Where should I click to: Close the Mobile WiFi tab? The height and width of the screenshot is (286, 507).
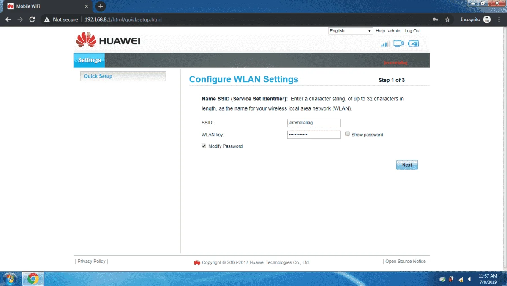[86, 6]
